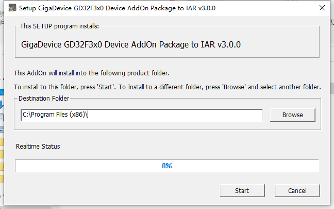Viewport: 334px width, 209px height.
Task: Click the 'C:\Program Files (x86)\' path text
Action: (x=55, y=115)
